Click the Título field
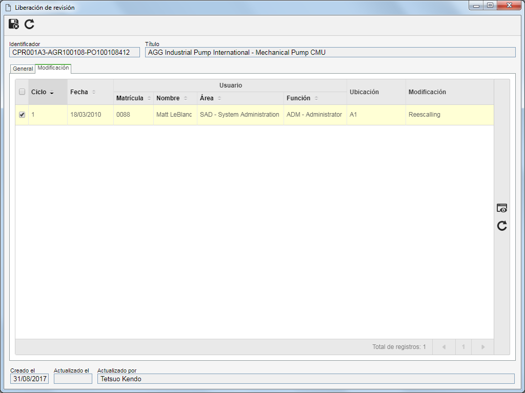525x393 pixels. 330,53
